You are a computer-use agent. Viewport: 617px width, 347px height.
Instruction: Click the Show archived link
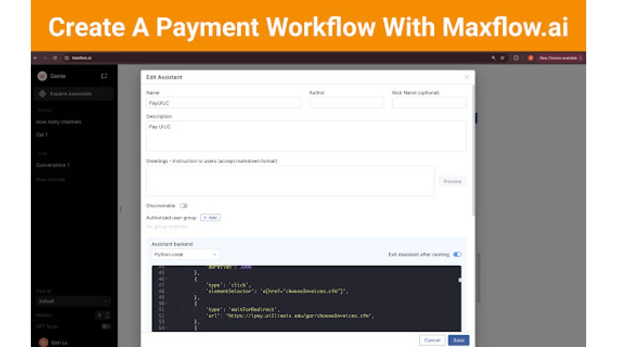point(50,179)
